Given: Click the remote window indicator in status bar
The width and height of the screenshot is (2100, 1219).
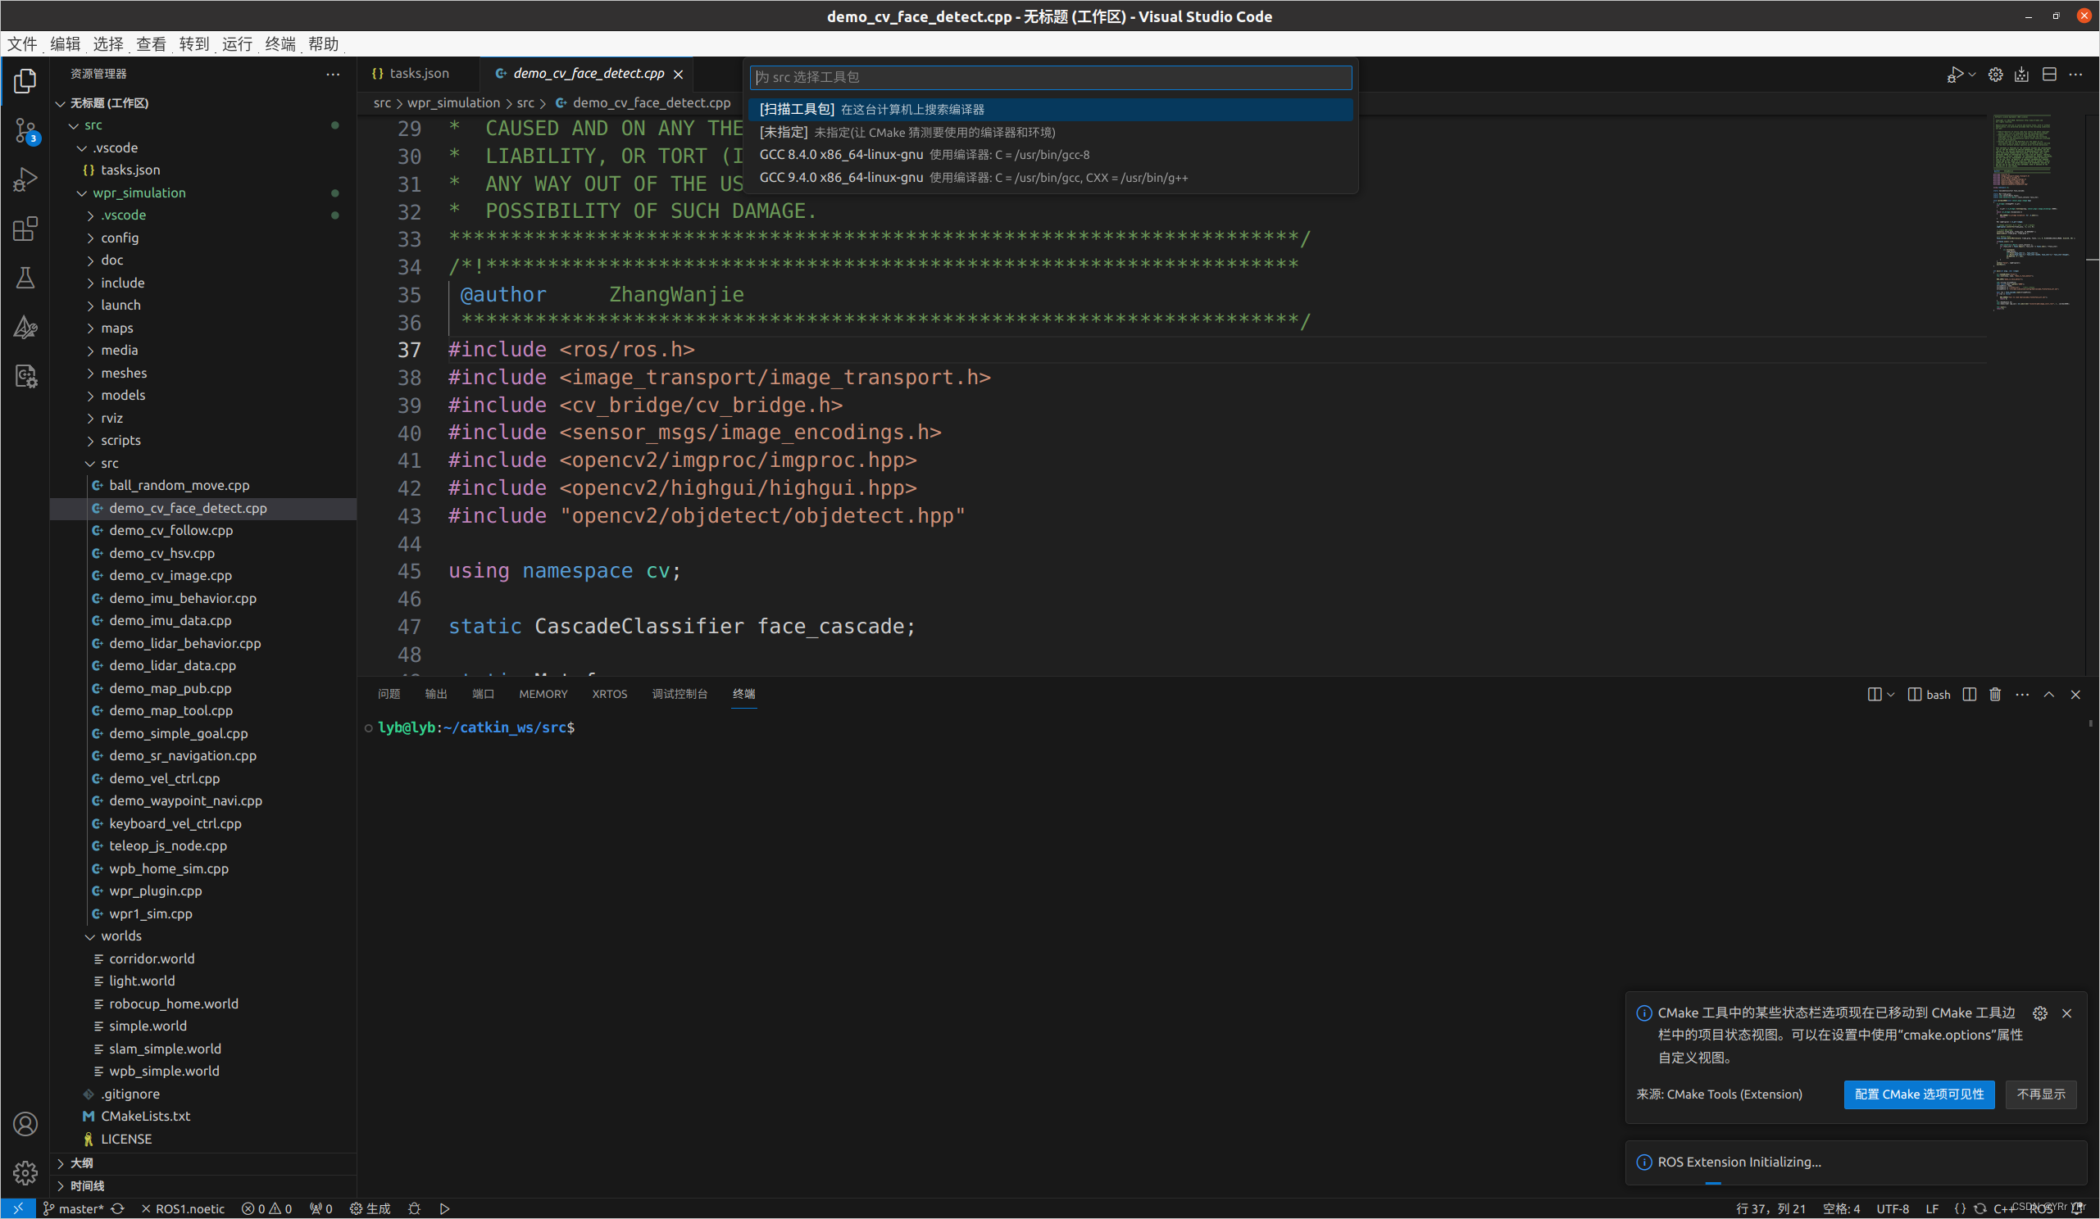Looking at the screenshot, I should (17, 1208).
